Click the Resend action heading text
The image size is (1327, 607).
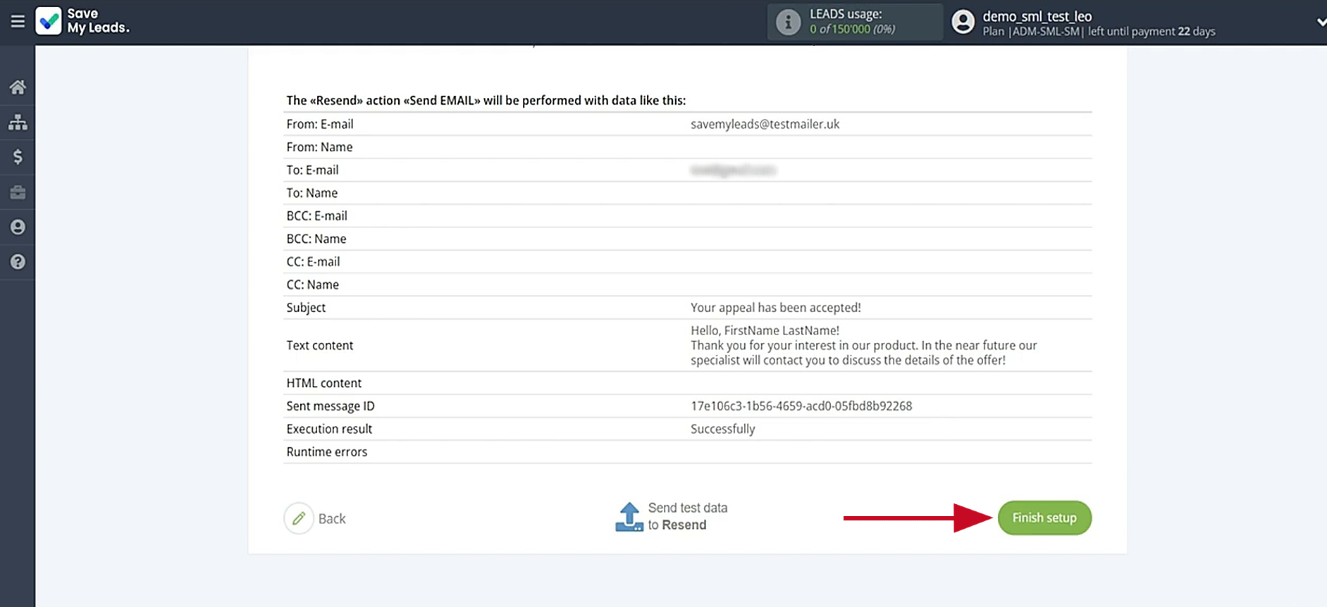click(x=486, y=100)
